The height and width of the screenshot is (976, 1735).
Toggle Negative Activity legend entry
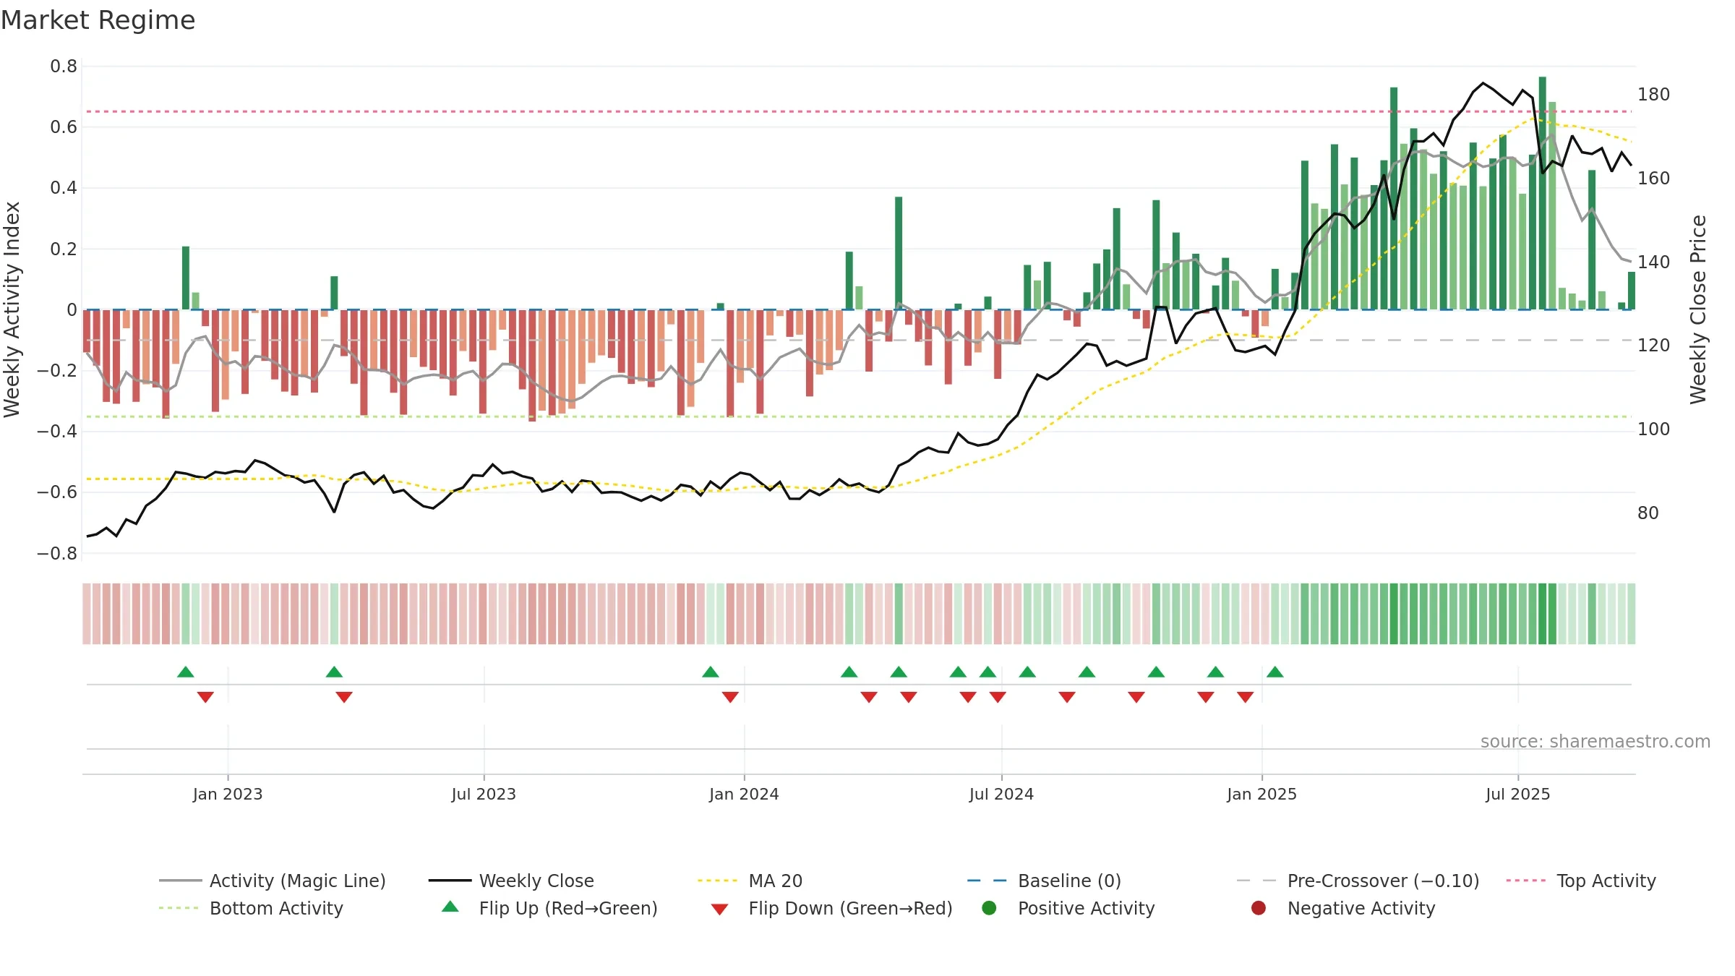point(1343,908)
